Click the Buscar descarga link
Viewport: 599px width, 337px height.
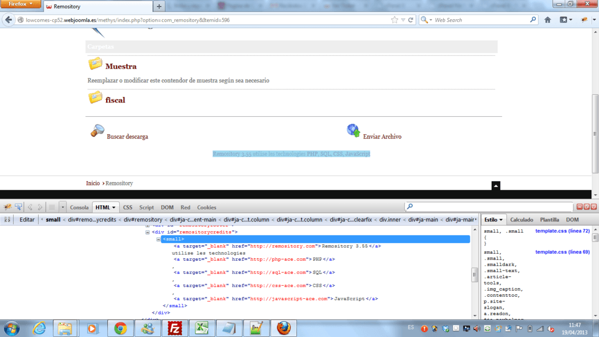[127, 136]
